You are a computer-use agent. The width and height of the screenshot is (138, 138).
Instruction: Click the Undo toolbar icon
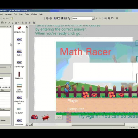click(x=4, y=18)
